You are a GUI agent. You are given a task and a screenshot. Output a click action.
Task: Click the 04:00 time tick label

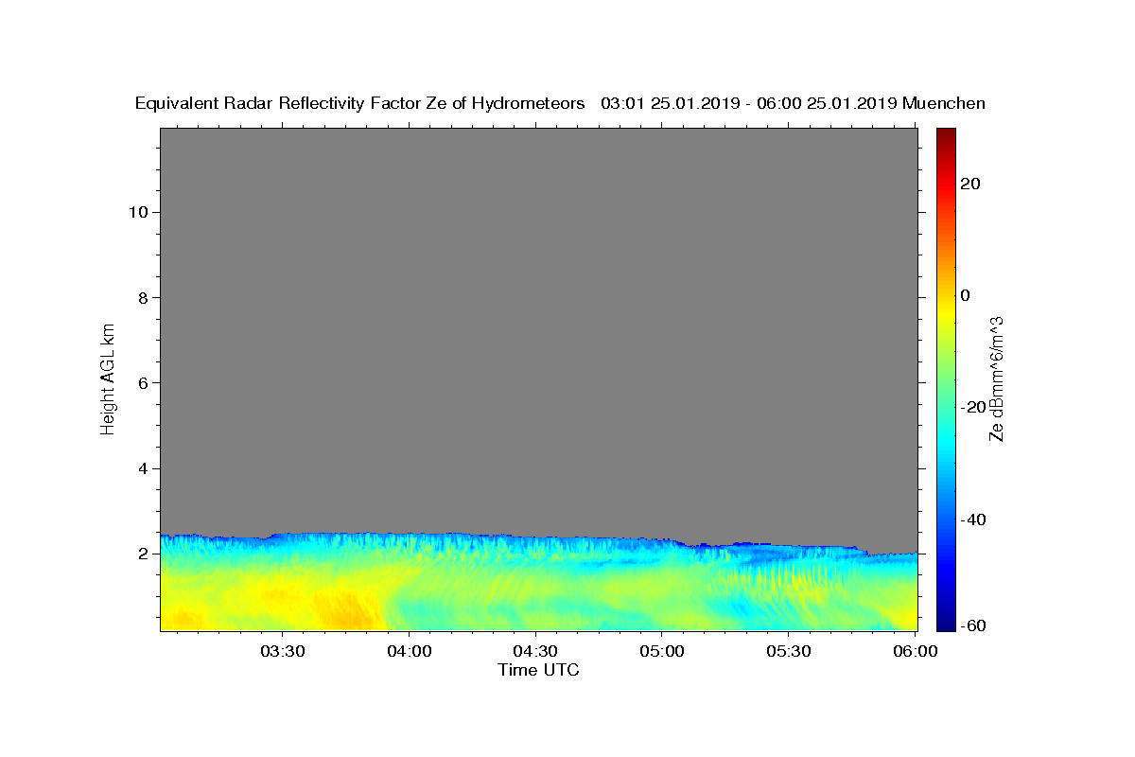pyautogui.click(x=409, y=652)
